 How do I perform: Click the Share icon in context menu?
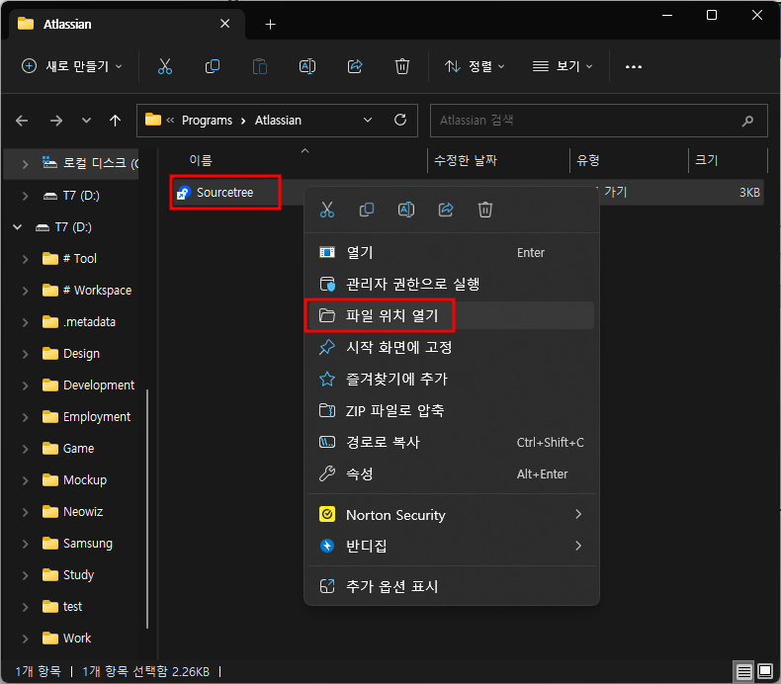coord(446,210)
